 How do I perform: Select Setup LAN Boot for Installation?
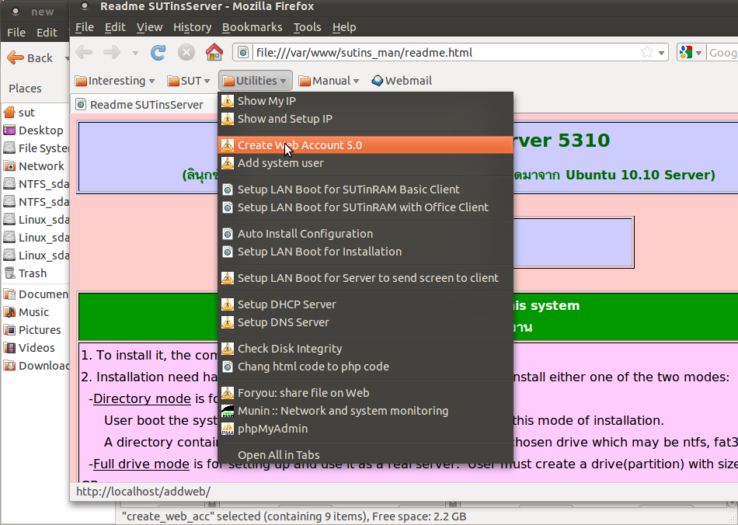(366, 252)
